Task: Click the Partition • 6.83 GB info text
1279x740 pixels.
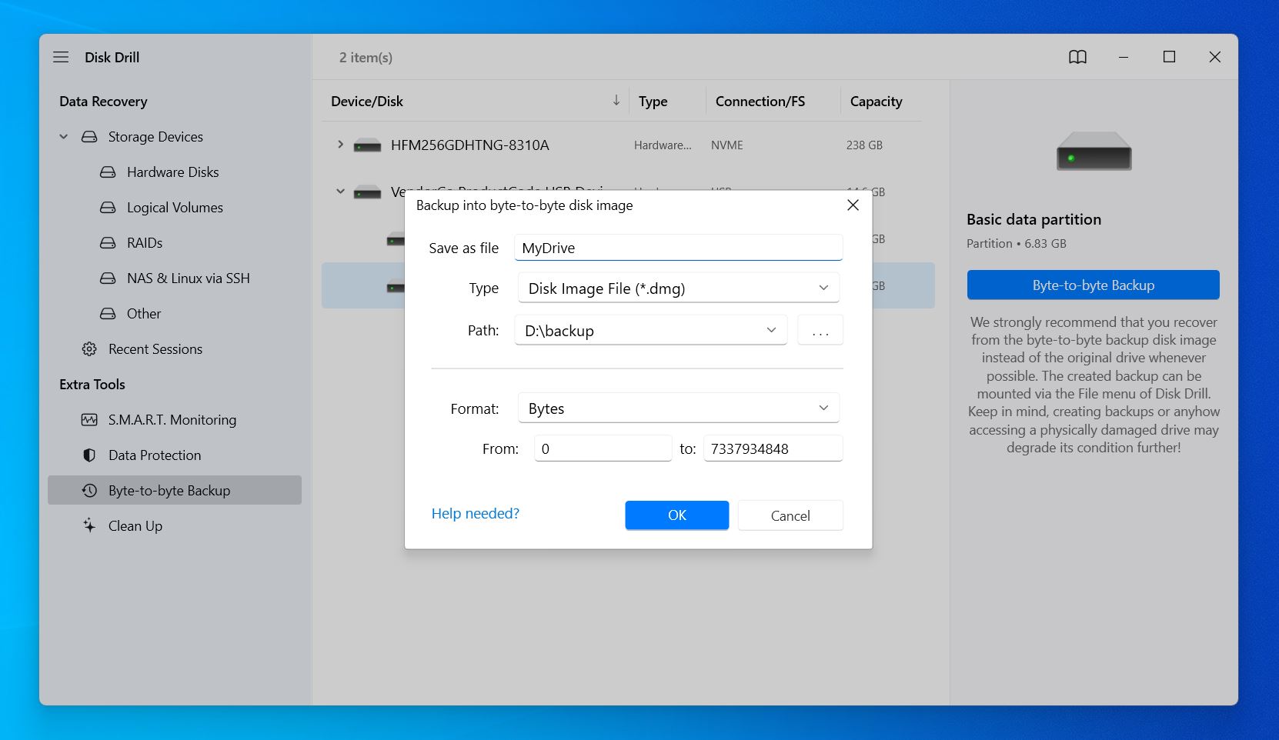Action: click(1016, 243)
